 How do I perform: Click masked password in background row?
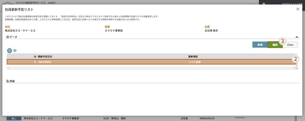point(240,118)
